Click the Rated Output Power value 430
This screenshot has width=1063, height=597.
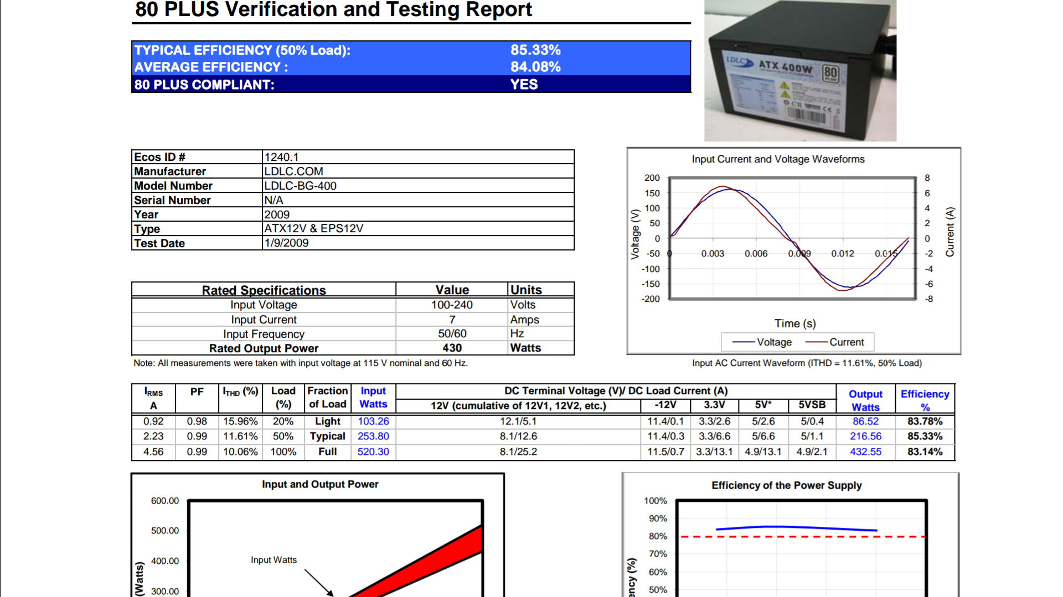[452, 348]
